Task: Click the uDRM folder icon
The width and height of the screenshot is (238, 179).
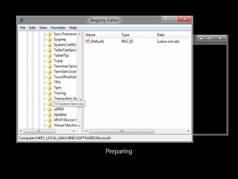Action: tap(50, 109)
